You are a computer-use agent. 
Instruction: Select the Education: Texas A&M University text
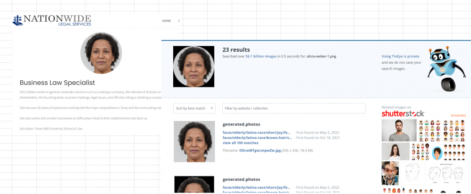(51, 128)
